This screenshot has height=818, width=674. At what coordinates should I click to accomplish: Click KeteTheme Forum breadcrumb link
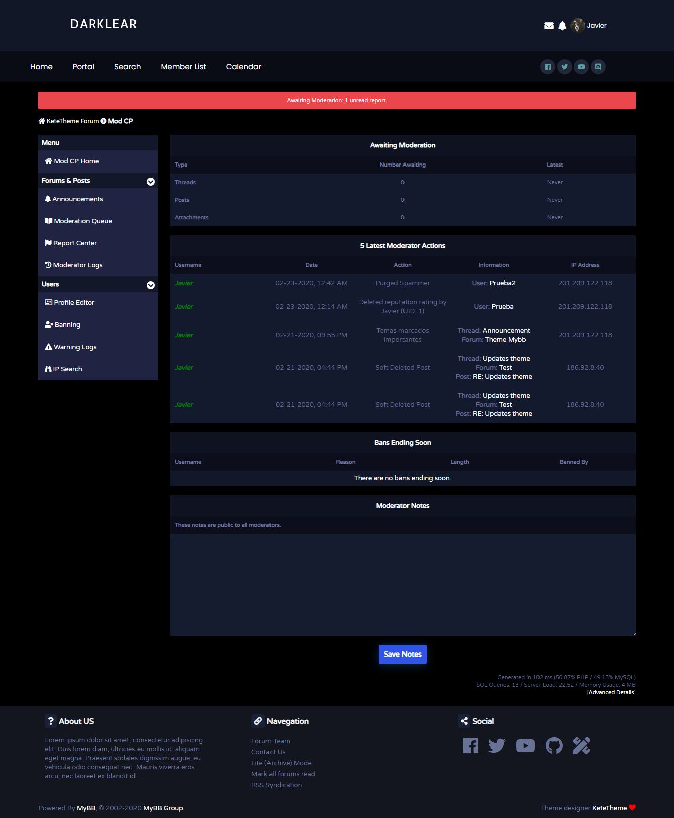coord(73,121)
